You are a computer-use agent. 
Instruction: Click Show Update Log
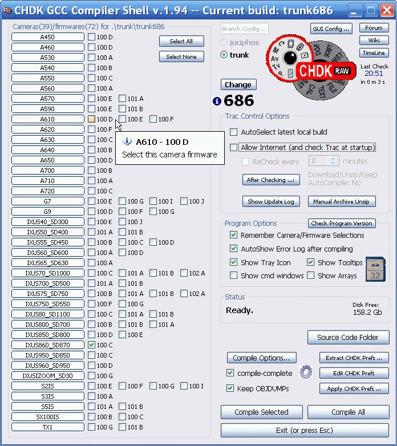[x=271, y=201]
